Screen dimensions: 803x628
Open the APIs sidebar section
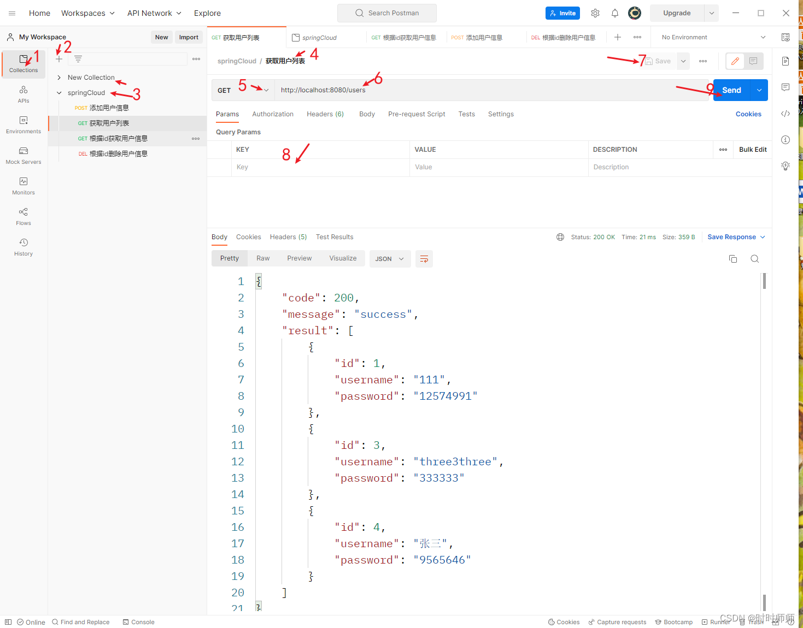pyautogui.click(x=24, y=94)
